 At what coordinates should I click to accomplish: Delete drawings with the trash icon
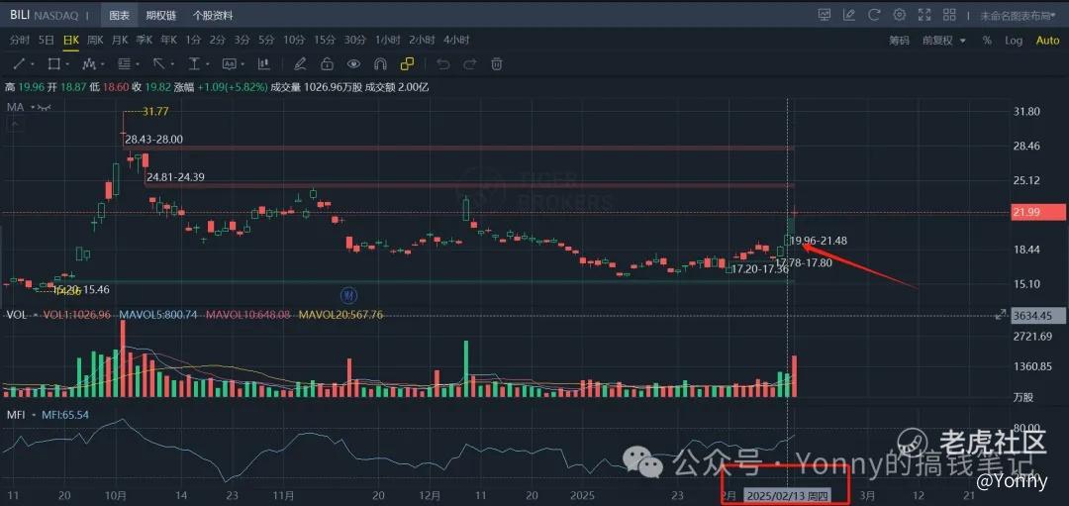point(497,64)
